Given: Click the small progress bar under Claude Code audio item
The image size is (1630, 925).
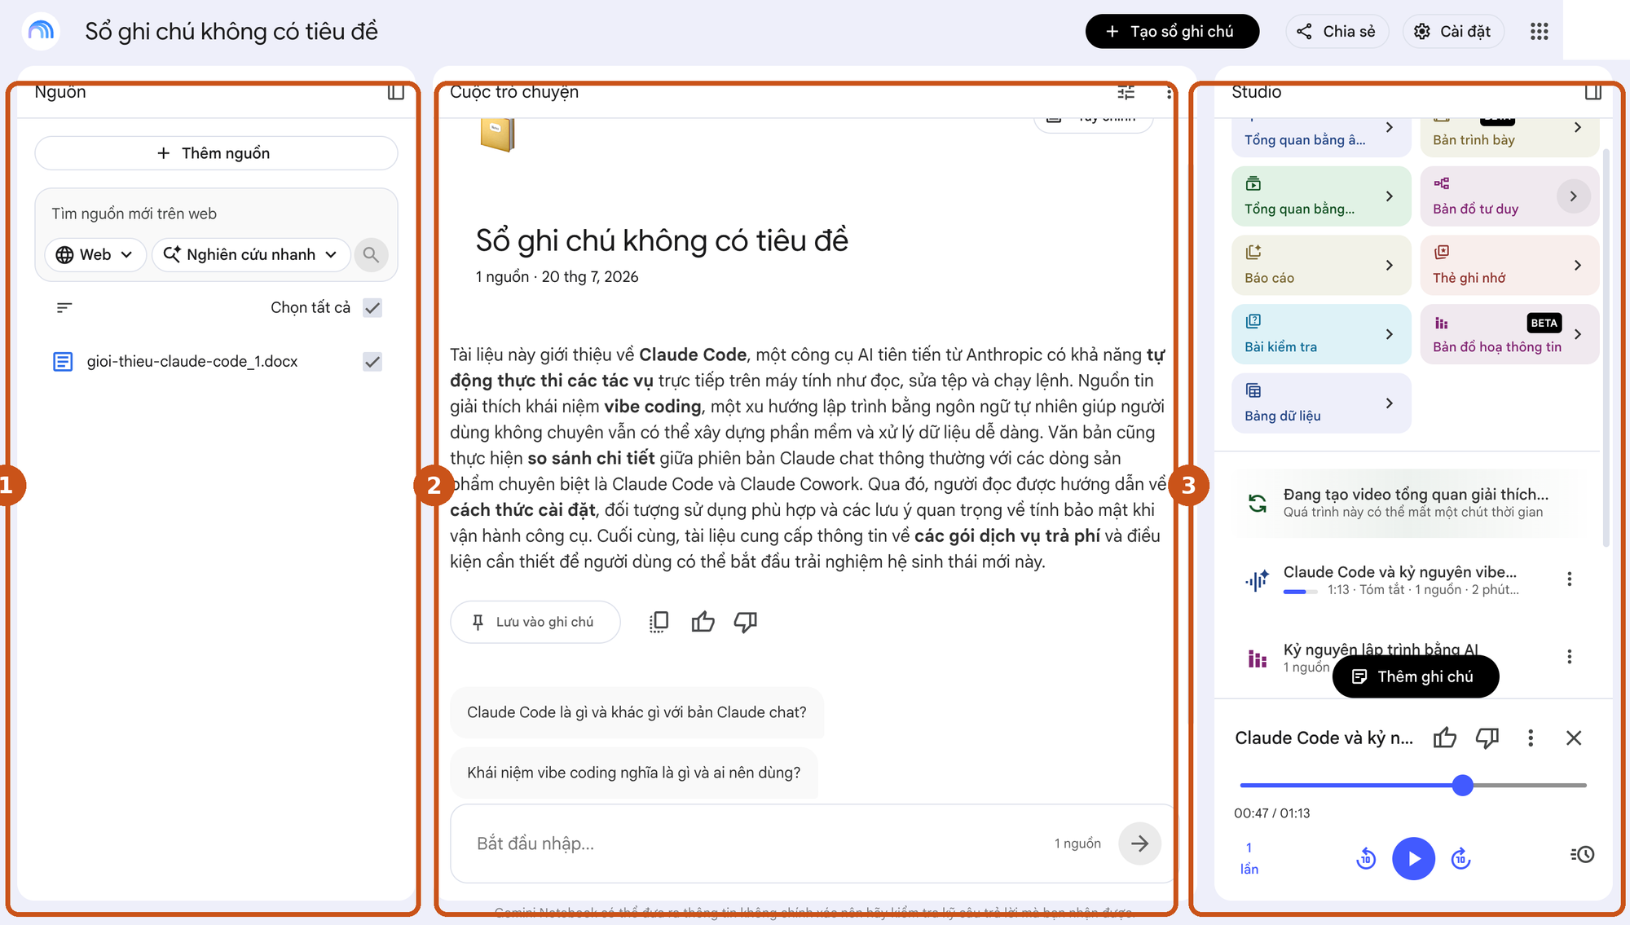Looking at the screenshot, I should pos(1300,592).
